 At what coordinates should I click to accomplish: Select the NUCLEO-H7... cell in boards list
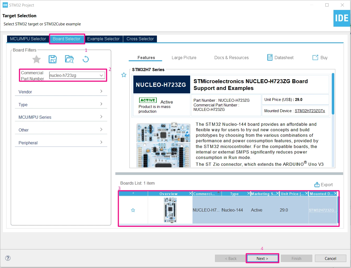[207, 210]
